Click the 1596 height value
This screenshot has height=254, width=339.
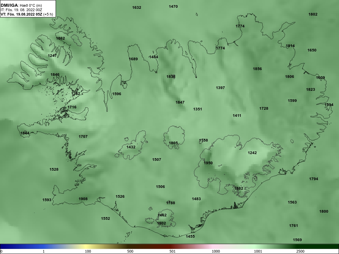pos(117,94)
